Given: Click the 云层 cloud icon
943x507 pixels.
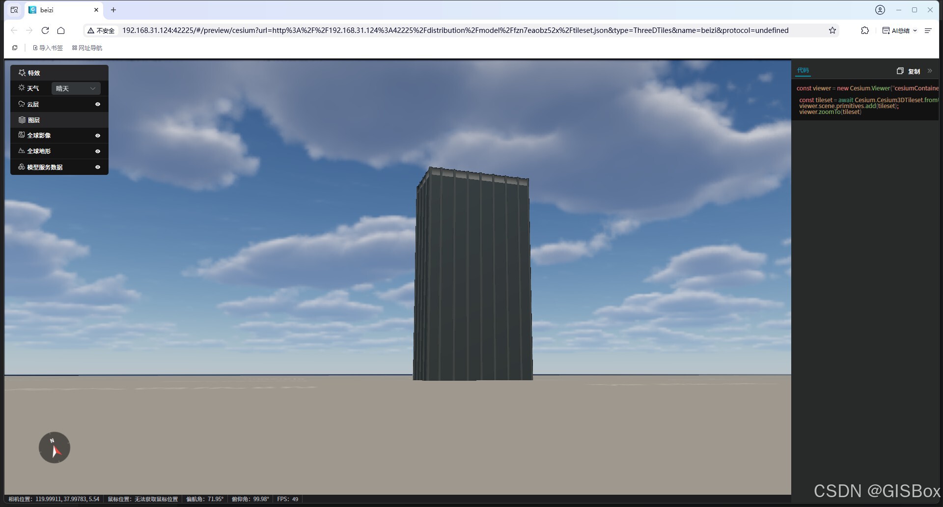Looking at the screenshot, I should pyautogui.click(x=22, y=104).
